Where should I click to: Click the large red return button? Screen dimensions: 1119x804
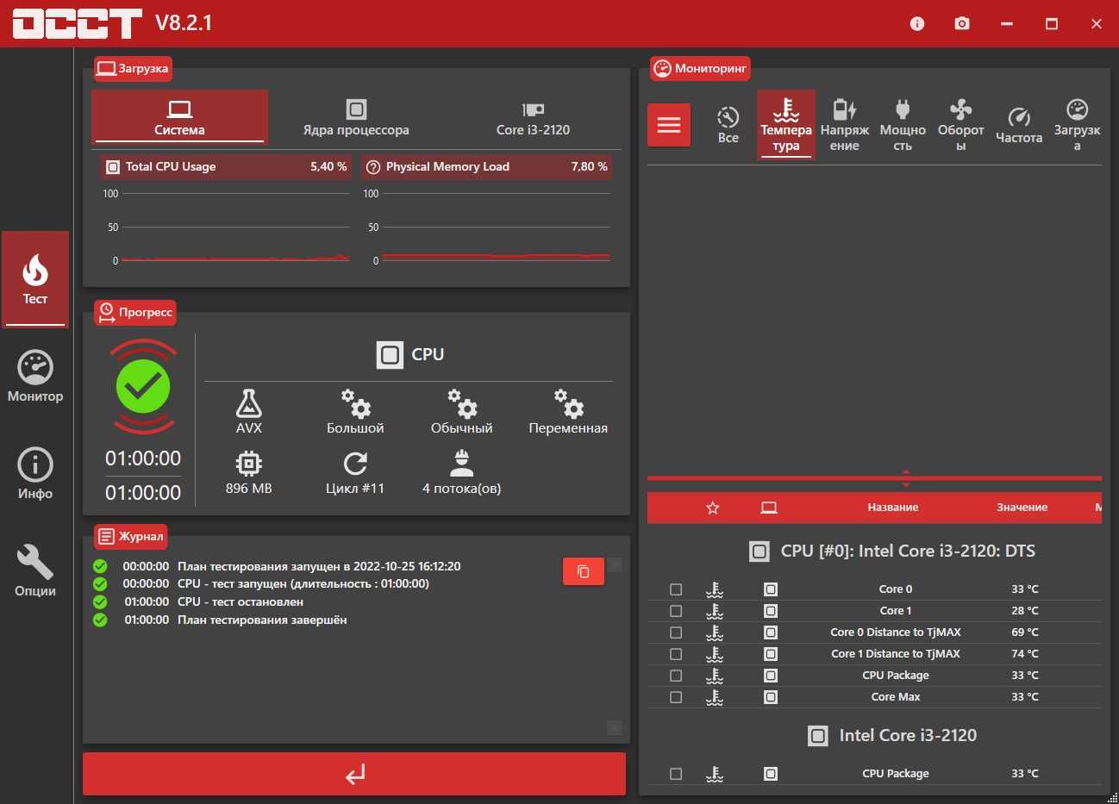point(354,774)
